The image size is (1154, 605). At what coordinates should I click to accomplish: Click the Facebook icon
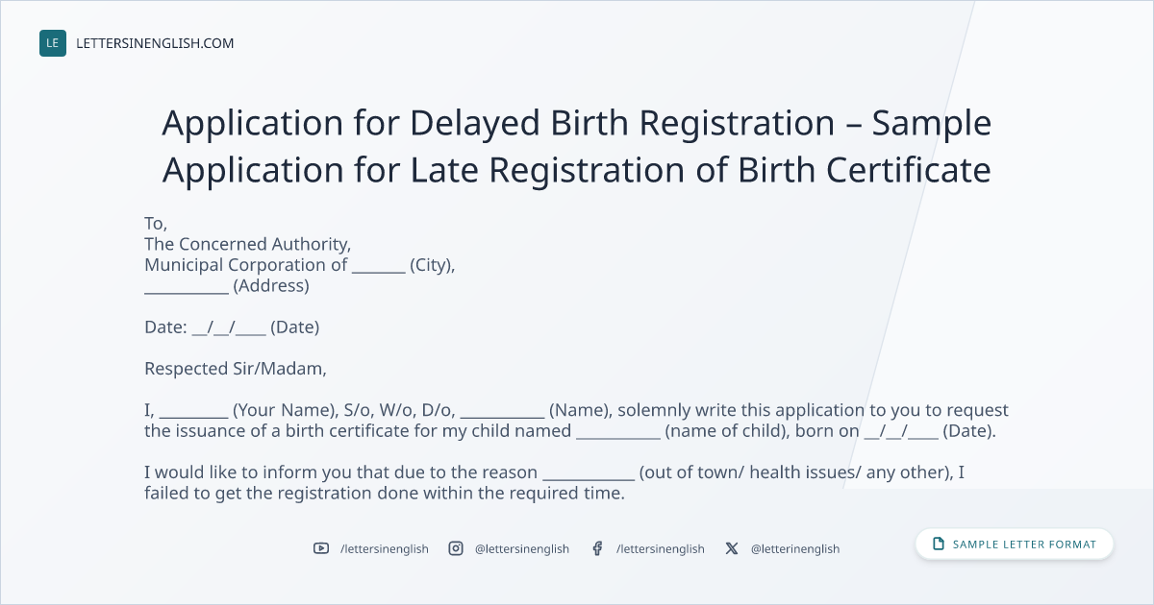click(597, 548)
